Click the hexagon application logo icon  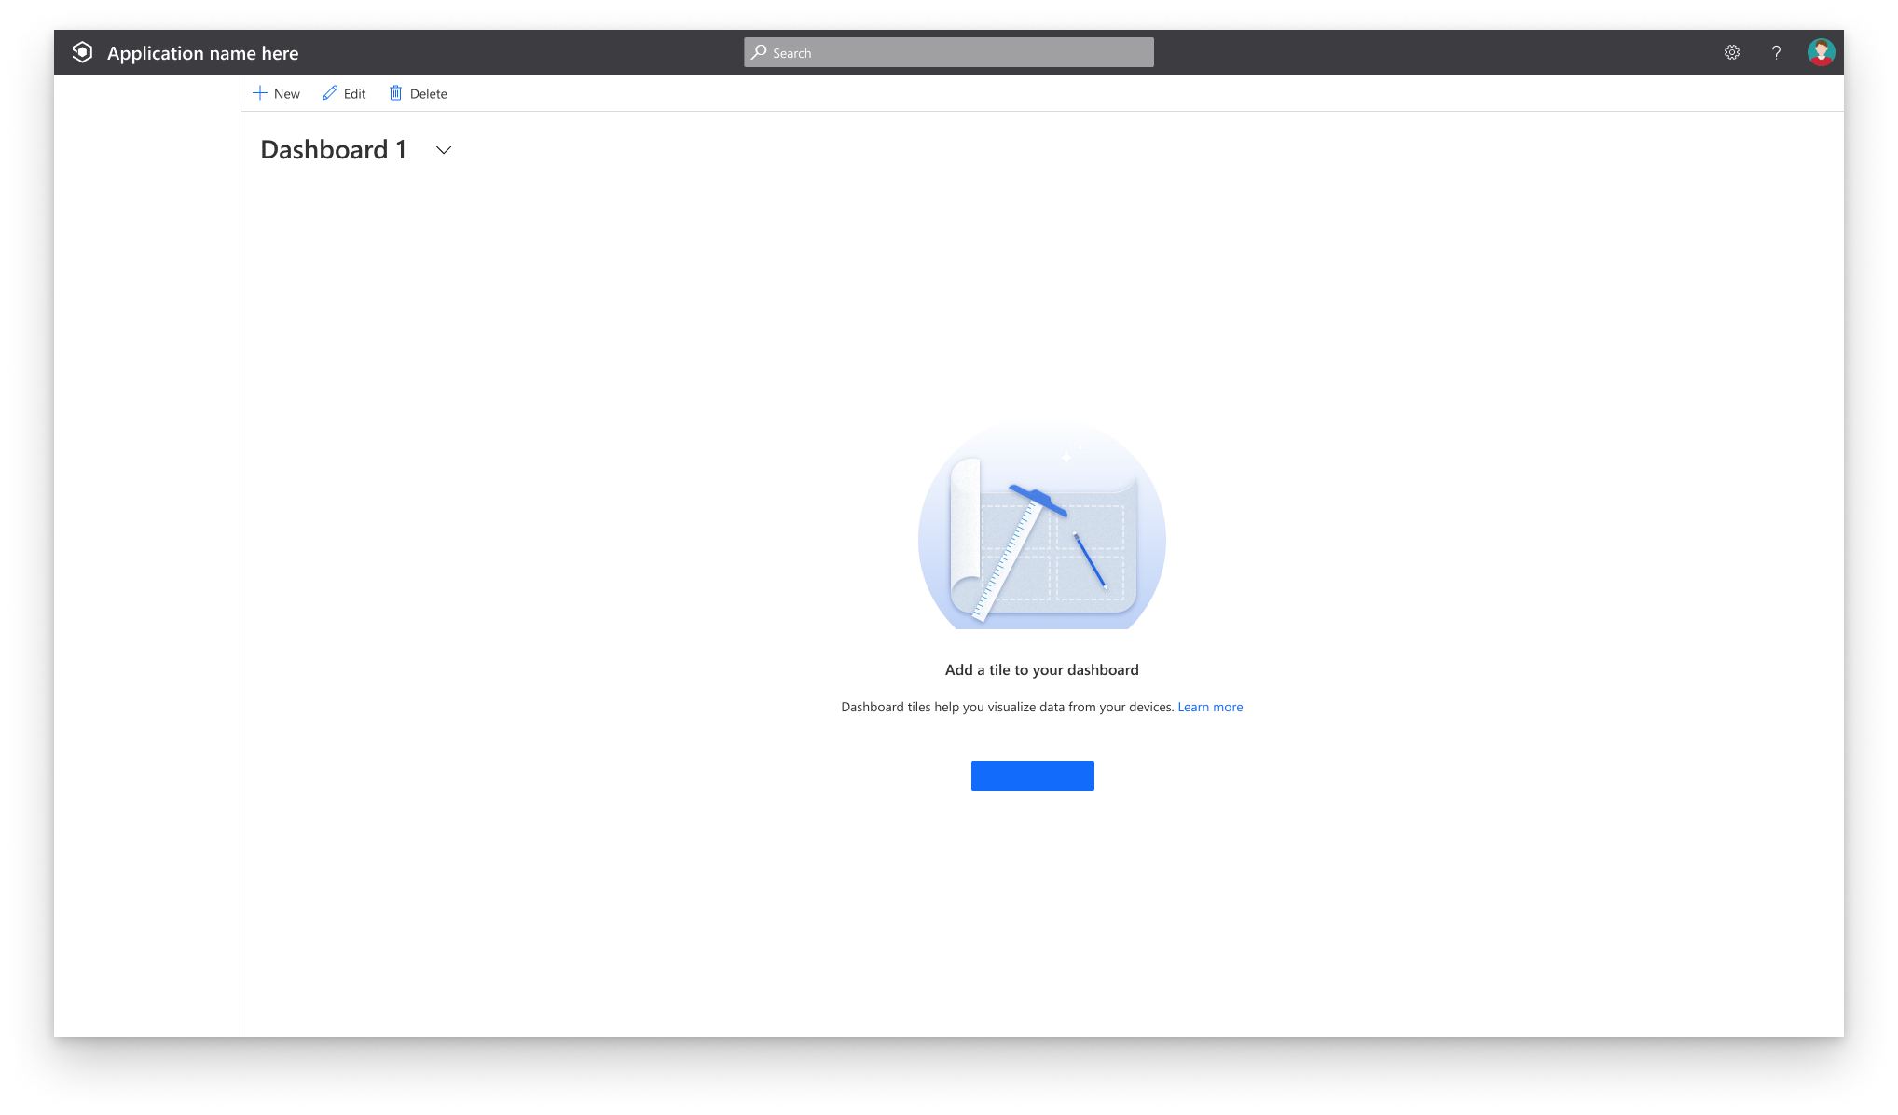(x=82, y=52)
